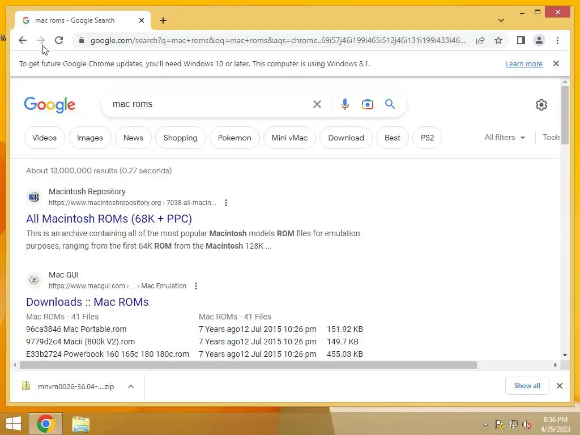Click the vertical scrollbar thumb
Viewport: 580px width, 435px height.
565,114
